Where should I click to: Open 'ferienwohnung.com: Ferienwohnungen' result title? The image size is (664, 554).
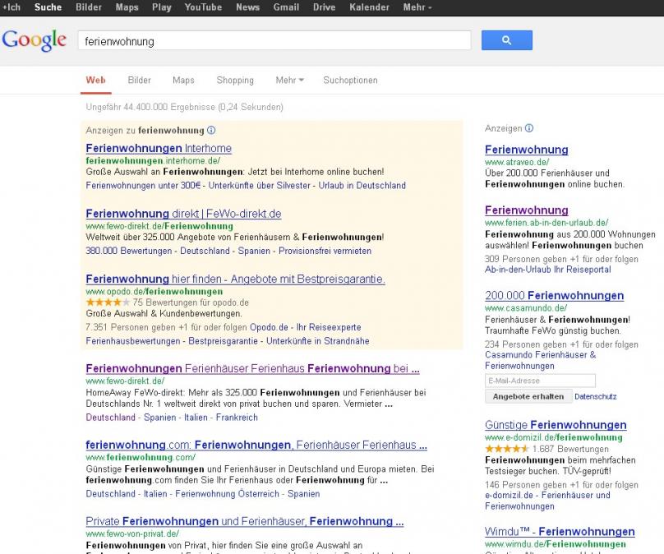click(256, 446)
